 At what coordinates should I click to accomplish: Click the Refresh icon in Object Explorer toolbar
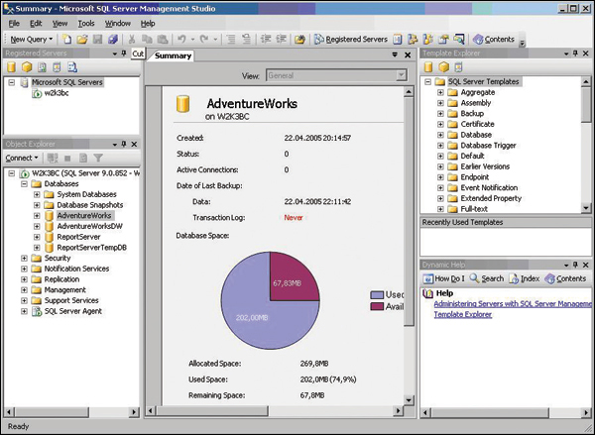pyautogui.click(x=83, y=158)
